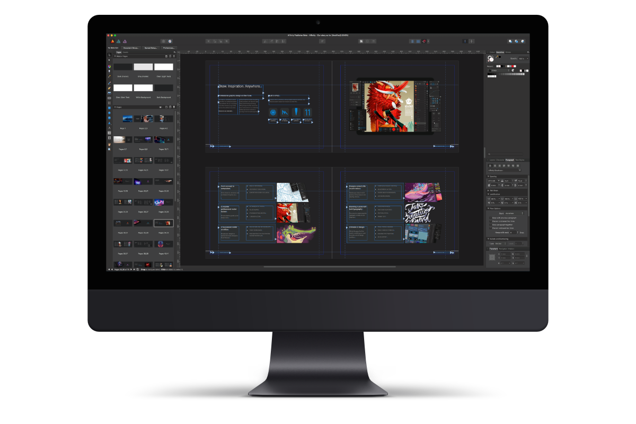Toggle the fill/stroke colour selector circles

click(x=491, y=58)
